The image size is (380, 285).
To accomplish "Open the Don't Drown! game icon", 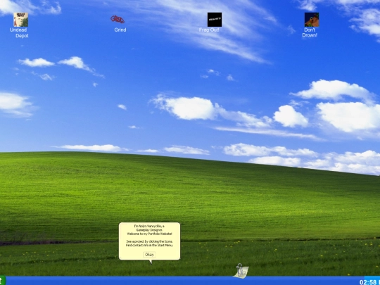I will (312, 20).
